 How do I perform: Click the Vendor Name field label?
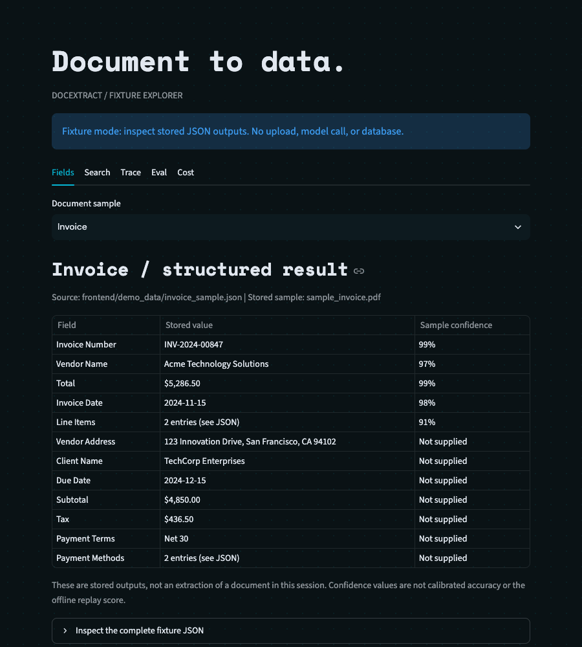(81, 364)
